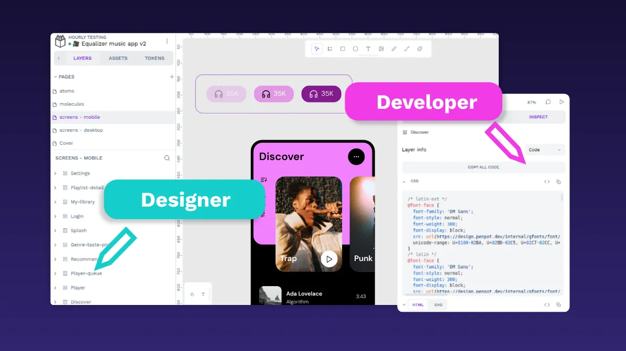Click the COPY ALL CODE button

click(483, 167)
